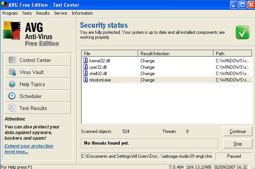Click the Scheduler clock icon
Image resolution: width=255 pixels, height=169 pixels.
click(x=12, y=96)
